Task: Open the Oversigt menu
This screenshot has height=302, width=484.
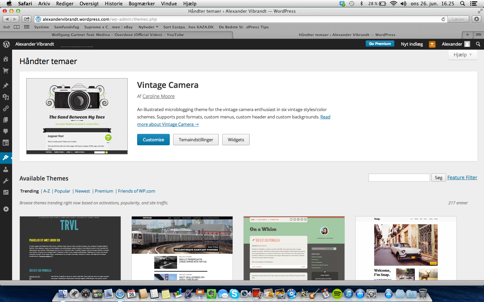Action: (89, 4)
